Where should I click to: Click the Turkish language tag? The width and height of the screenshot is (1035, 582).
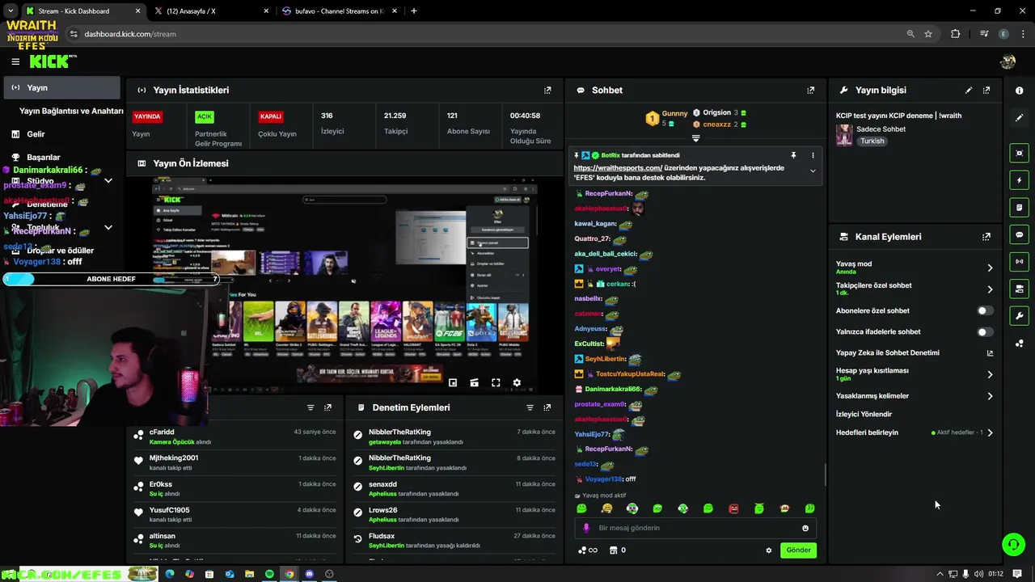coord(872,141)
